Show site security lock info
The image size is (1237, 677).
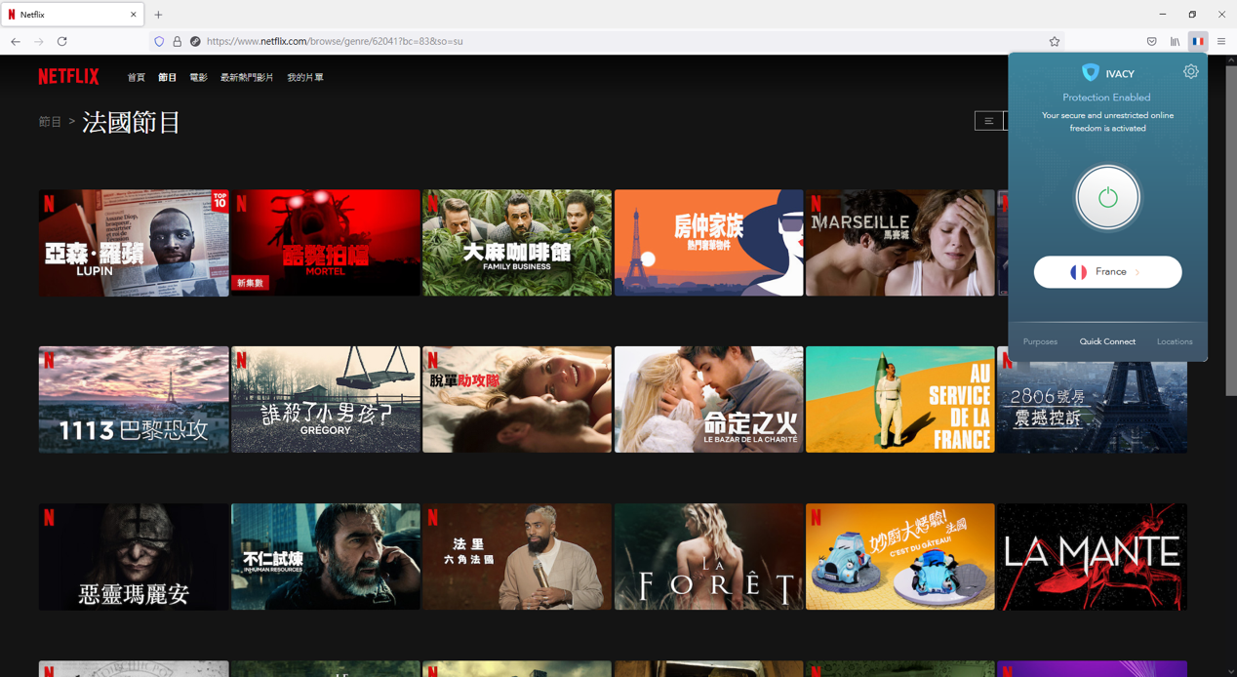pos(178,42)
